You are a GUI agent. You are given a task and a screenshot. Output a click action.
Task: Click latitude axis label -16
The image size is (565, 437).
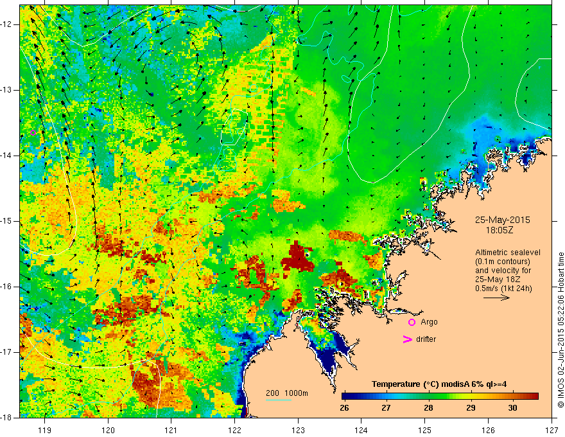coord(6,287)
